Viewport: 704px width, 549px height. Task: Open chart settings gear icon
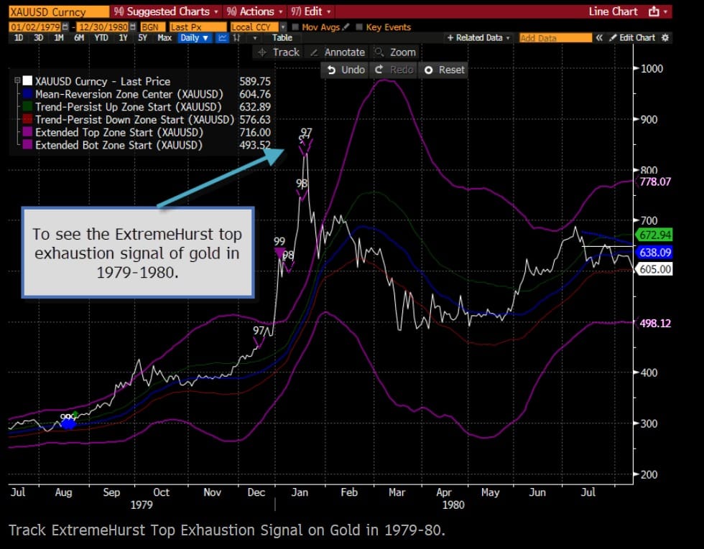click(x=664, y=37)
